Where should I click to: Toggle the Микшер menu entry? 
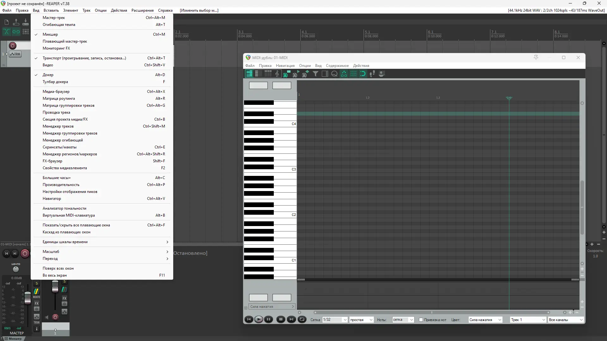50,34
